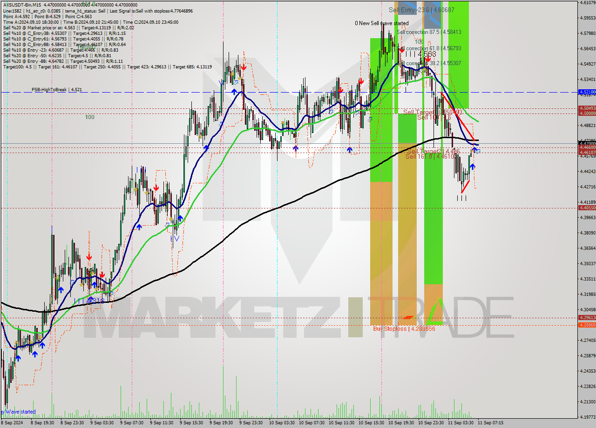596x428 pixels.
Task: Click the 4.5645 price axis label
Action: click(x=588, y=48)
